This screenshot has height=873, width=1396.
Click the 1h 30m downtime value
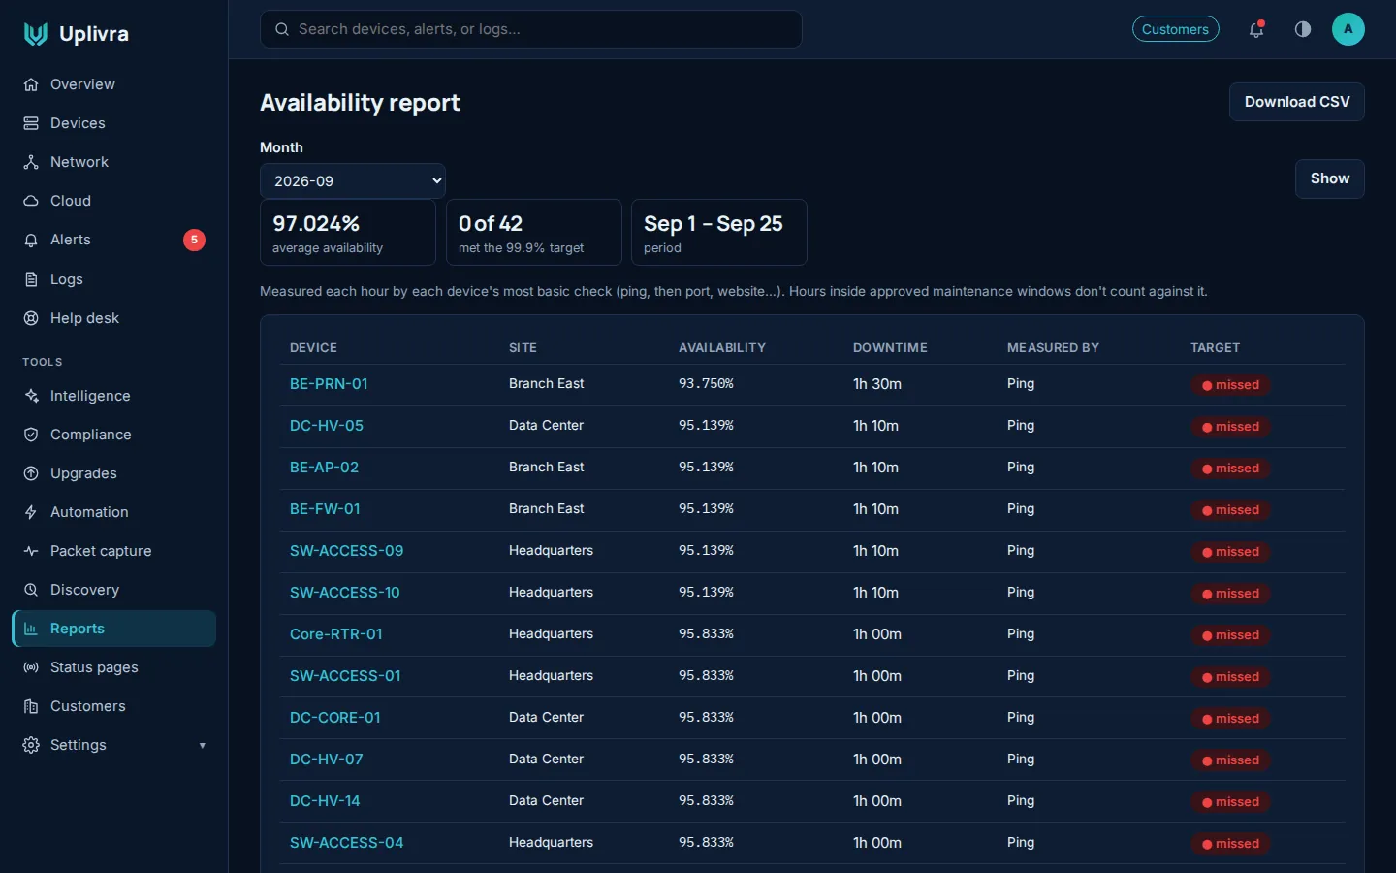point(877,384)
